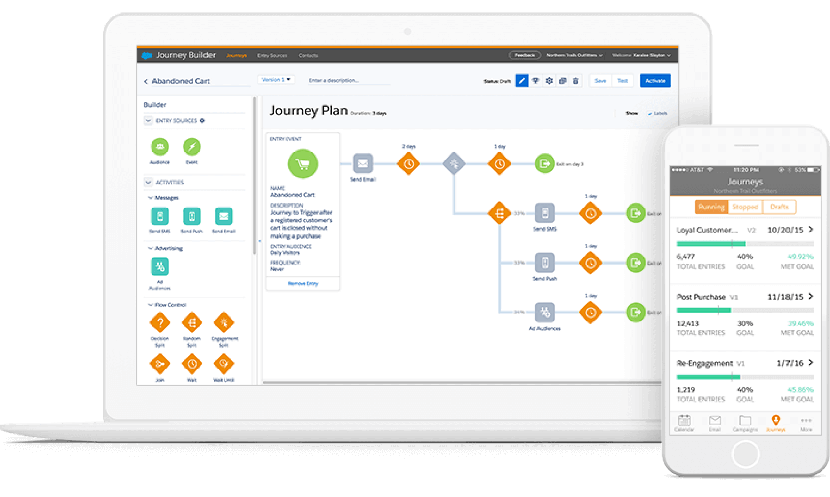Open the random split node on canvas

coord(499,213)
